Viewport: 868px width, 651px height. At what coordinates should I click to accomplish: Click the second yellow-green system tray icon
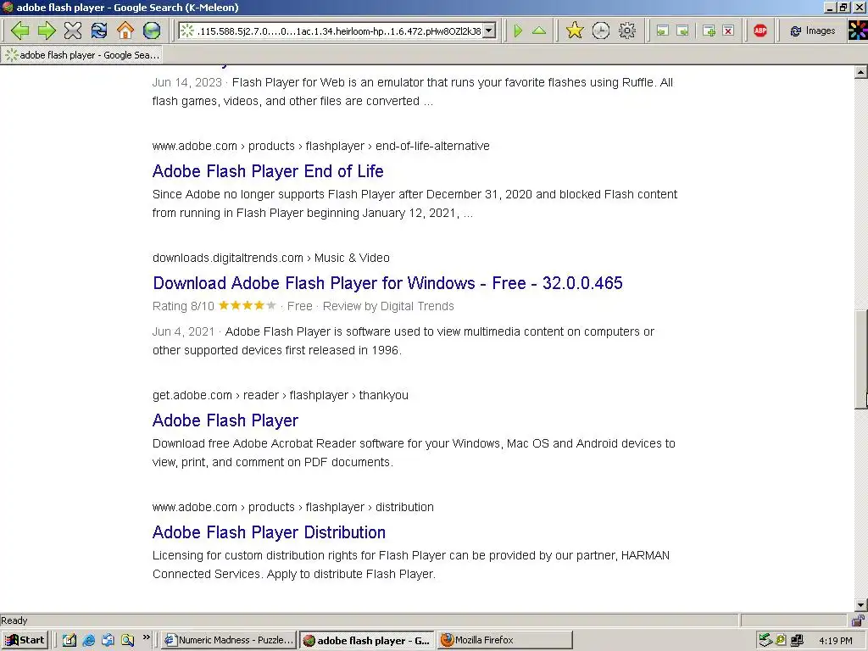(x=781, y=641)
